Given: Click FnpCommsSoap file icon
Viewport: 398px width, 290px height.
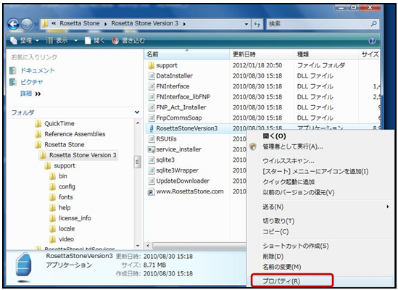Looking at the screenshot, I should tap(152, 118).
